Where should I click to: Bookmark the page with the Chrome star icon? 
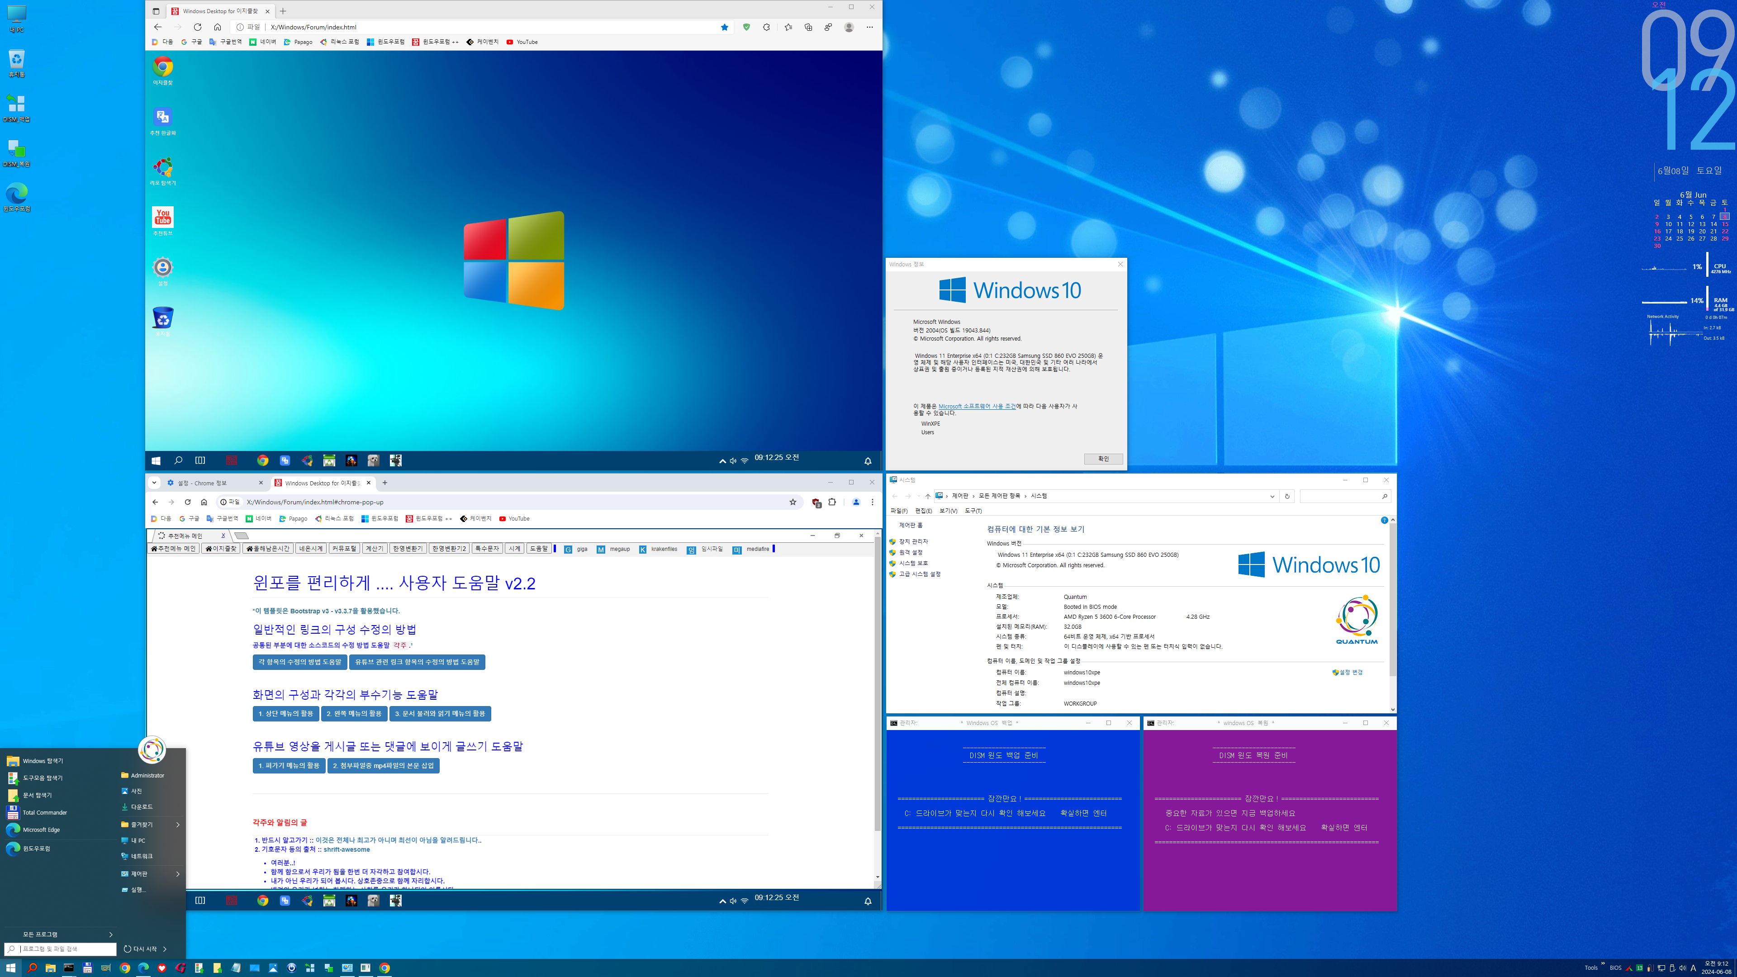click(793, 503)
